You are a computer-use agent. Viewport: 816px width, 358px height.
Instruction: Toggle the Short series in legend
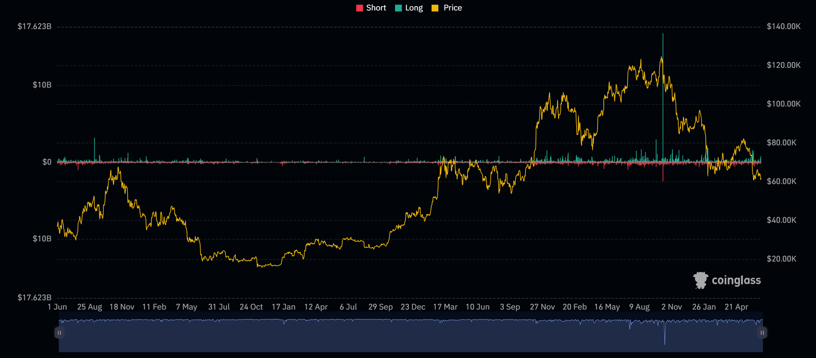(x=371, y=8)
